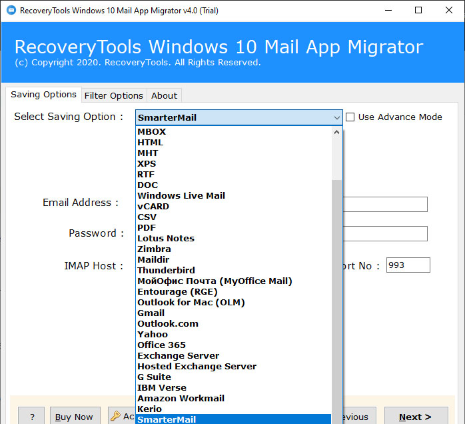The height and width of the screenshot is (424, 465).
Task: Enable Use Advance Mode checkbox
Action: tap(350, 117)
